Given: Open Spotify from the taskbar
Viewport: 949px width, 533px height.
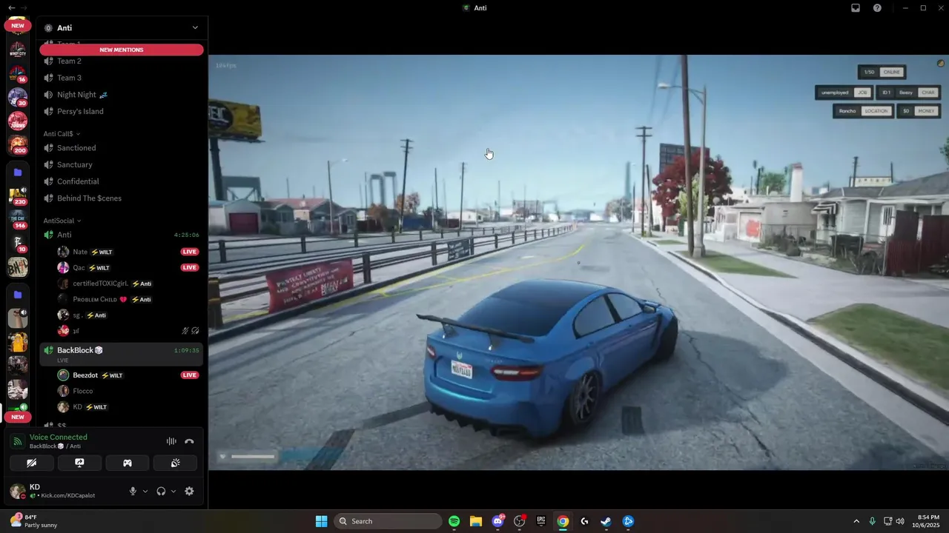Looking at the screenshot, I should point(454,521).
